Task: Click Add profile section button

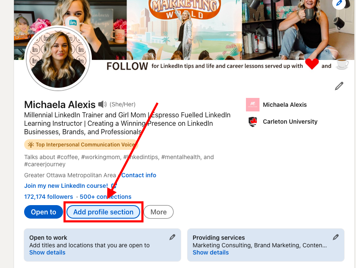Action: (103, 212)
